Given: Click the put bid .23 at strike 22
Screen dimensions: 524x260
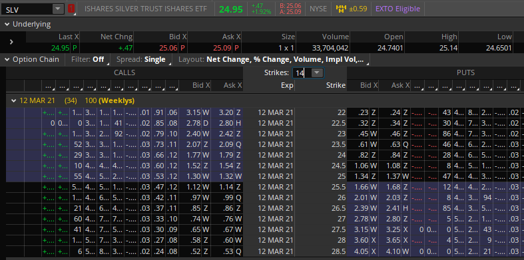Looking at the screenshot, I should pos(363,112).
